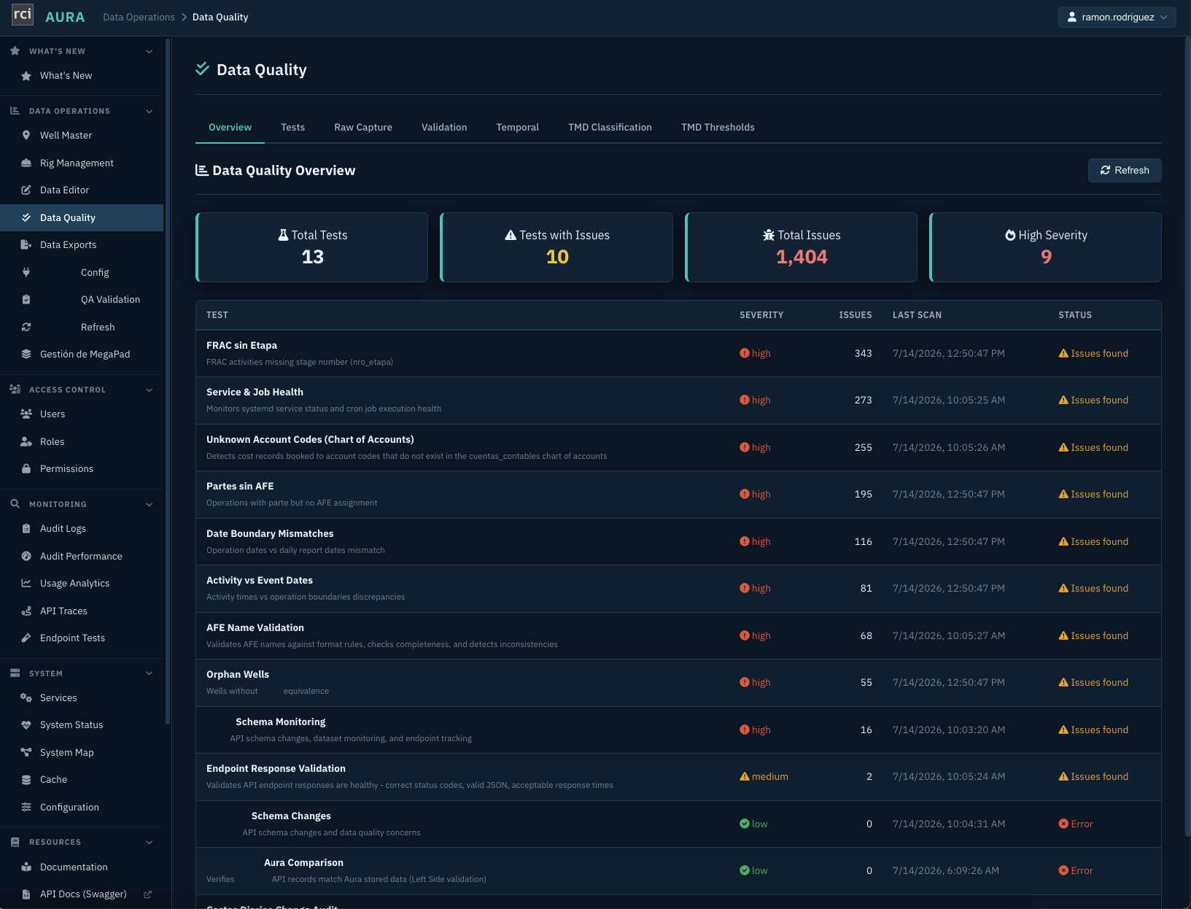Screen dimensions: 1191x909
Task: Click the System Status heartbeat icon
Action: click(26, 724)
